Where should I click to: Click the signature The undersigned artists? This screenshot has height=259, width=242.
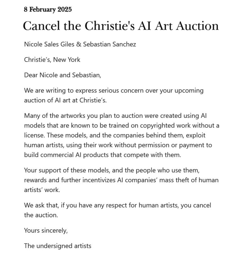pyautogui.click(x=58, y=246)
